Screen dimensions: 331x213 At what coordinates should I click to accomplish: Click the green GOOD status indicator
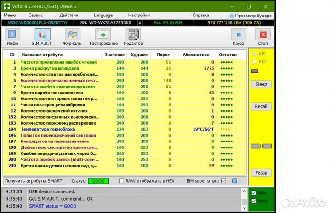click(x=98, y=181)
